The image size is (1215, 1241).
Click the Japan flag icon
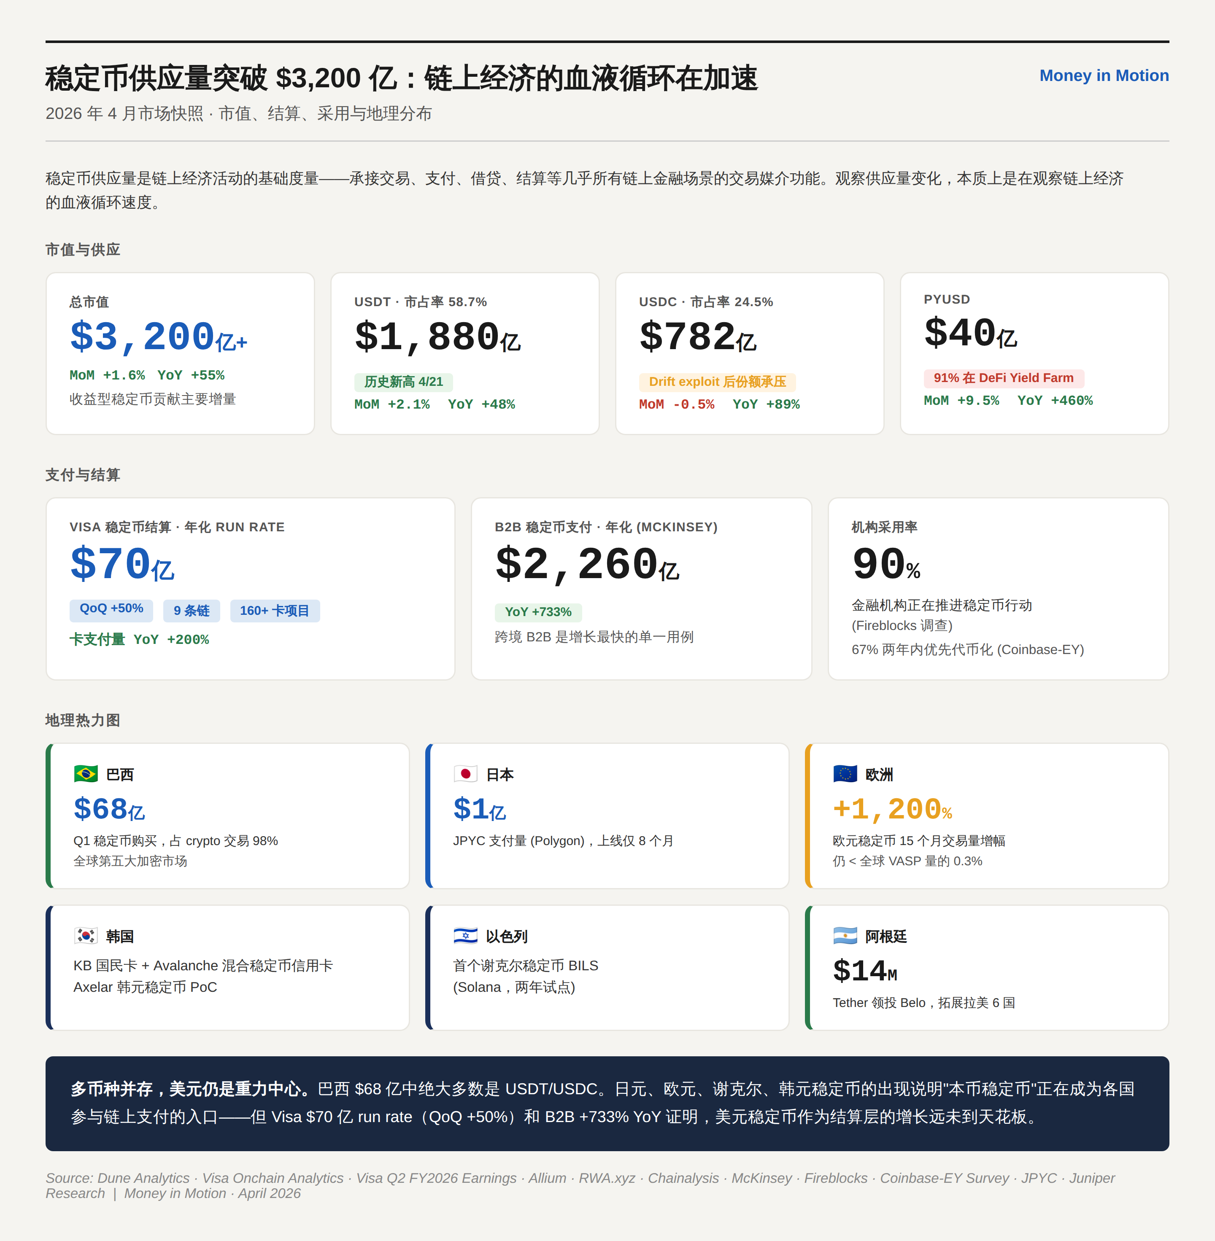465,774
